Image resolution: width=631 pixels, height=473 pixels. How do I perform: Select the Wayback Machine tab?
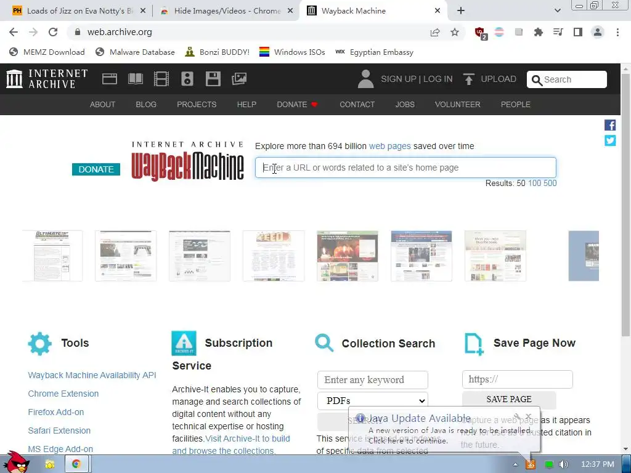tap(373, 11)
